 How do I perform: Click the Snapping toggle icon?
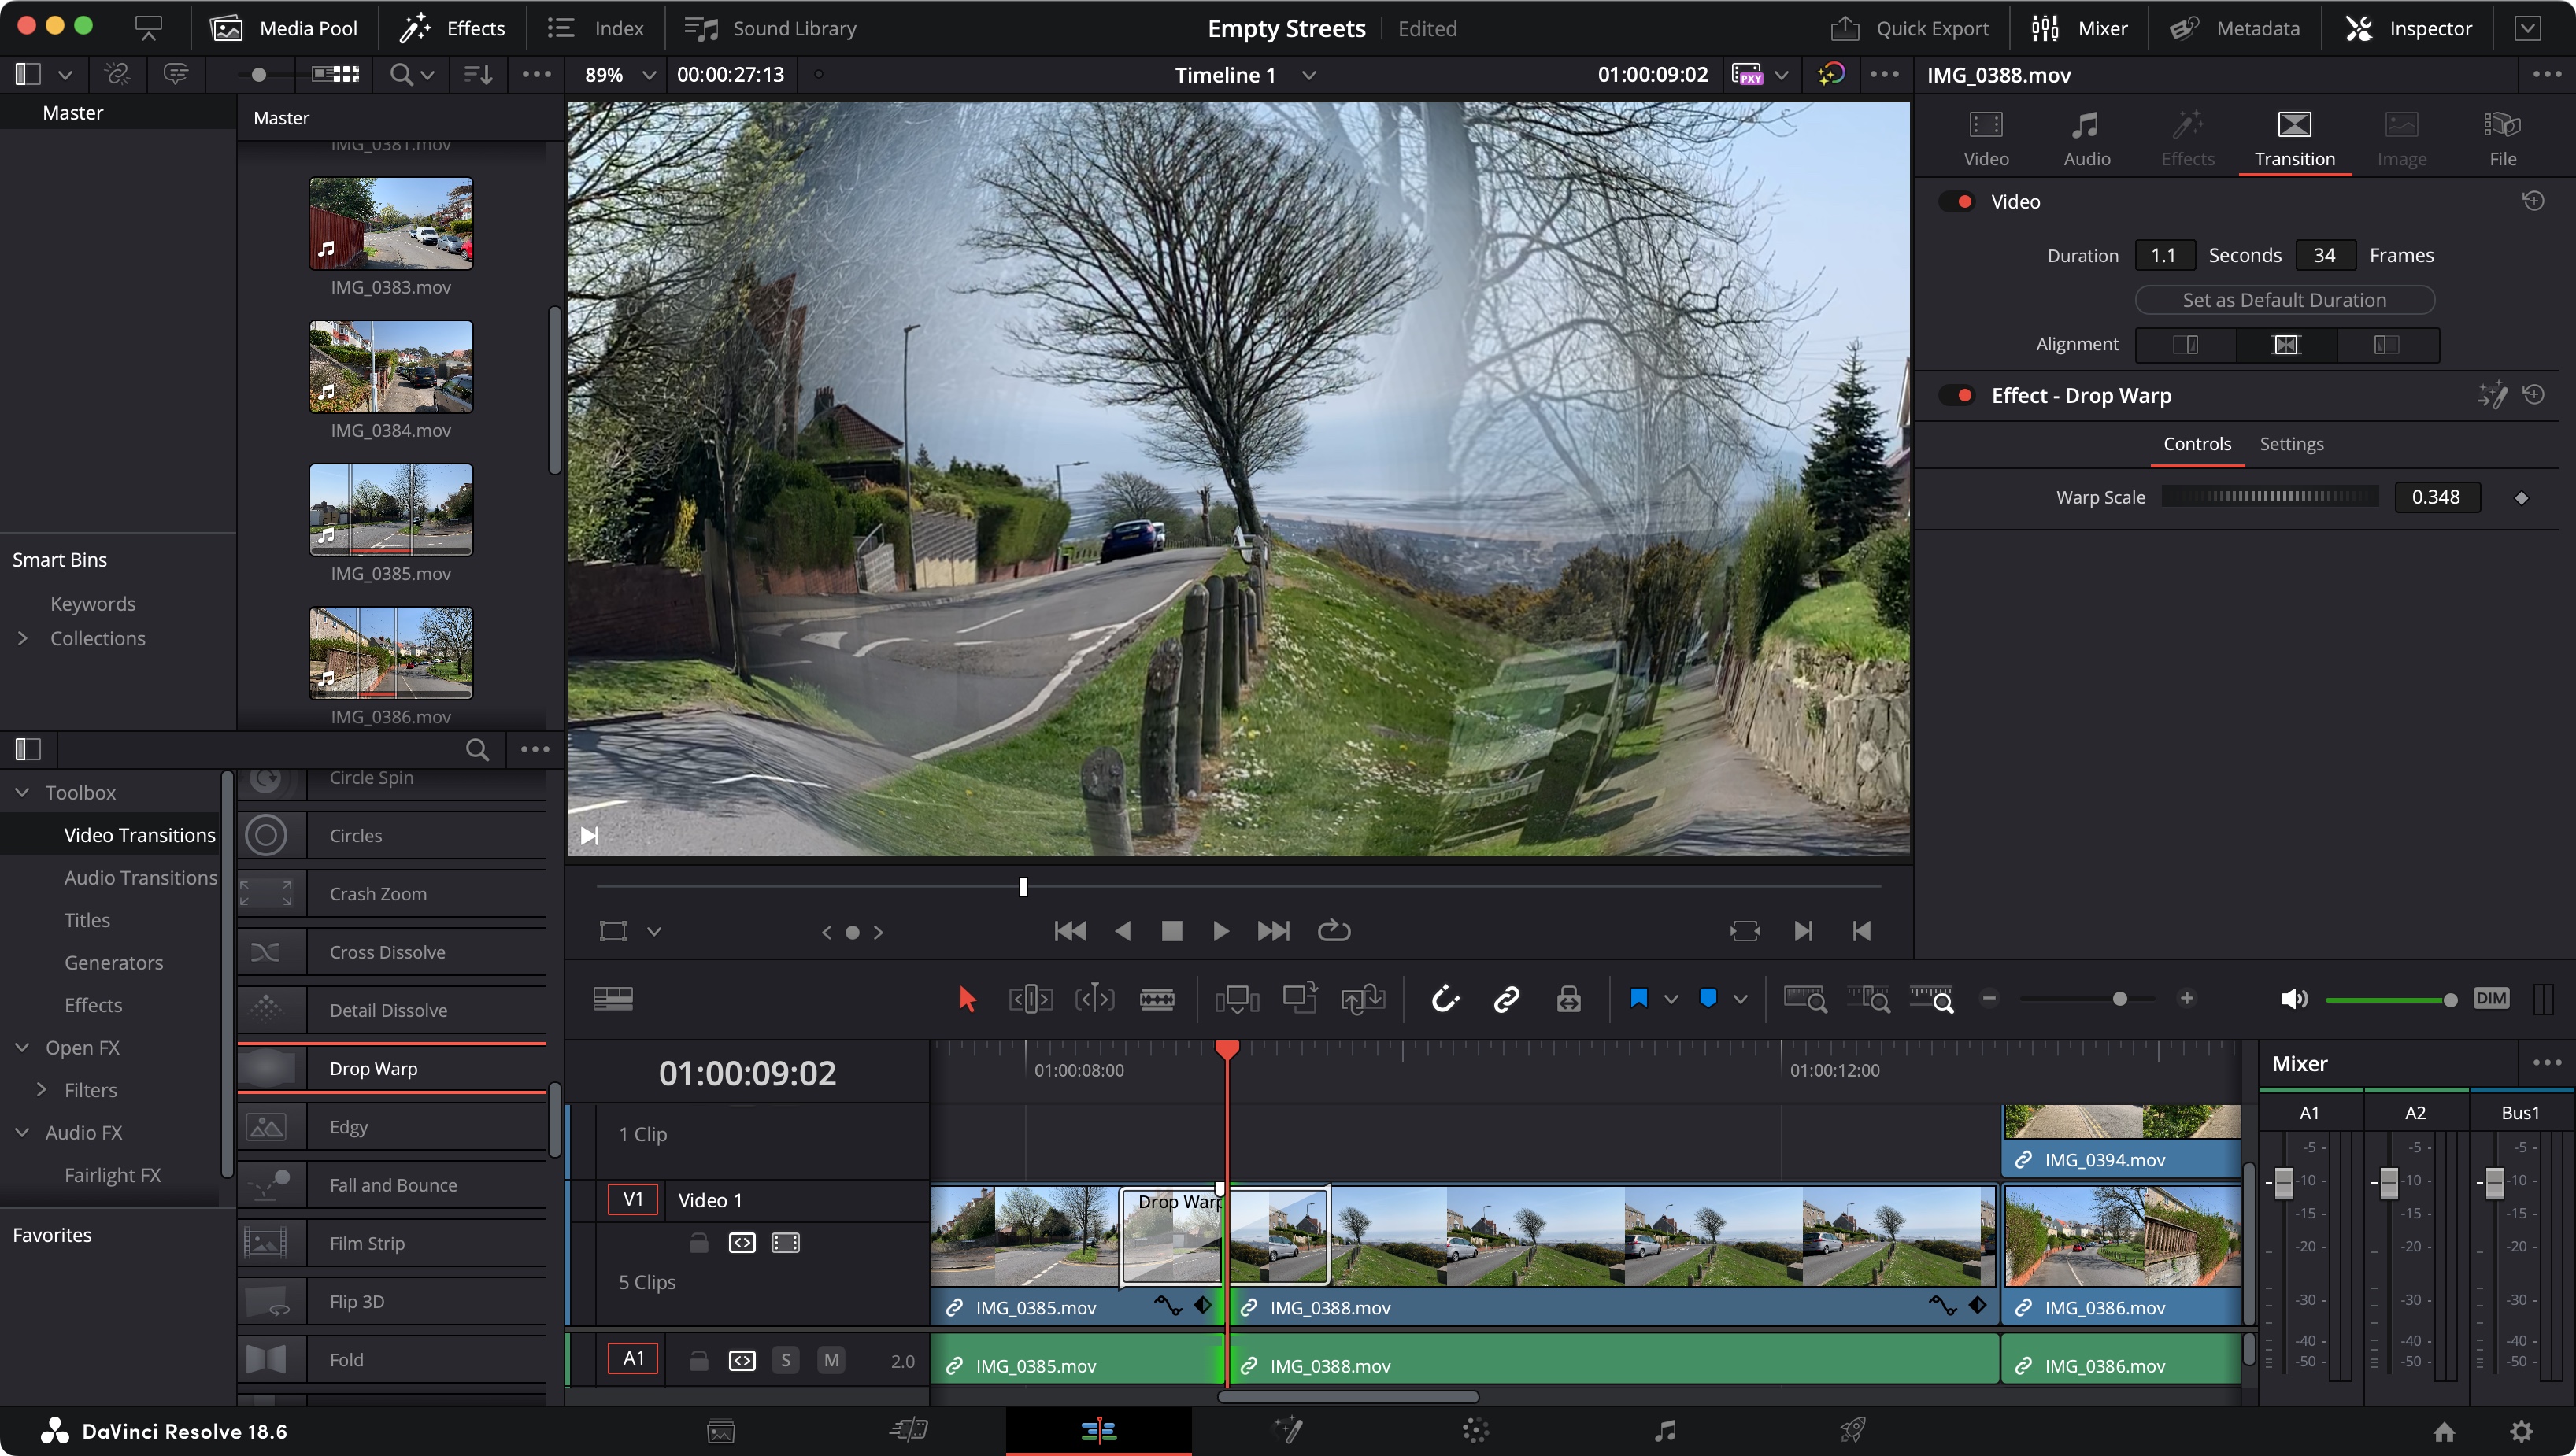1444,998
